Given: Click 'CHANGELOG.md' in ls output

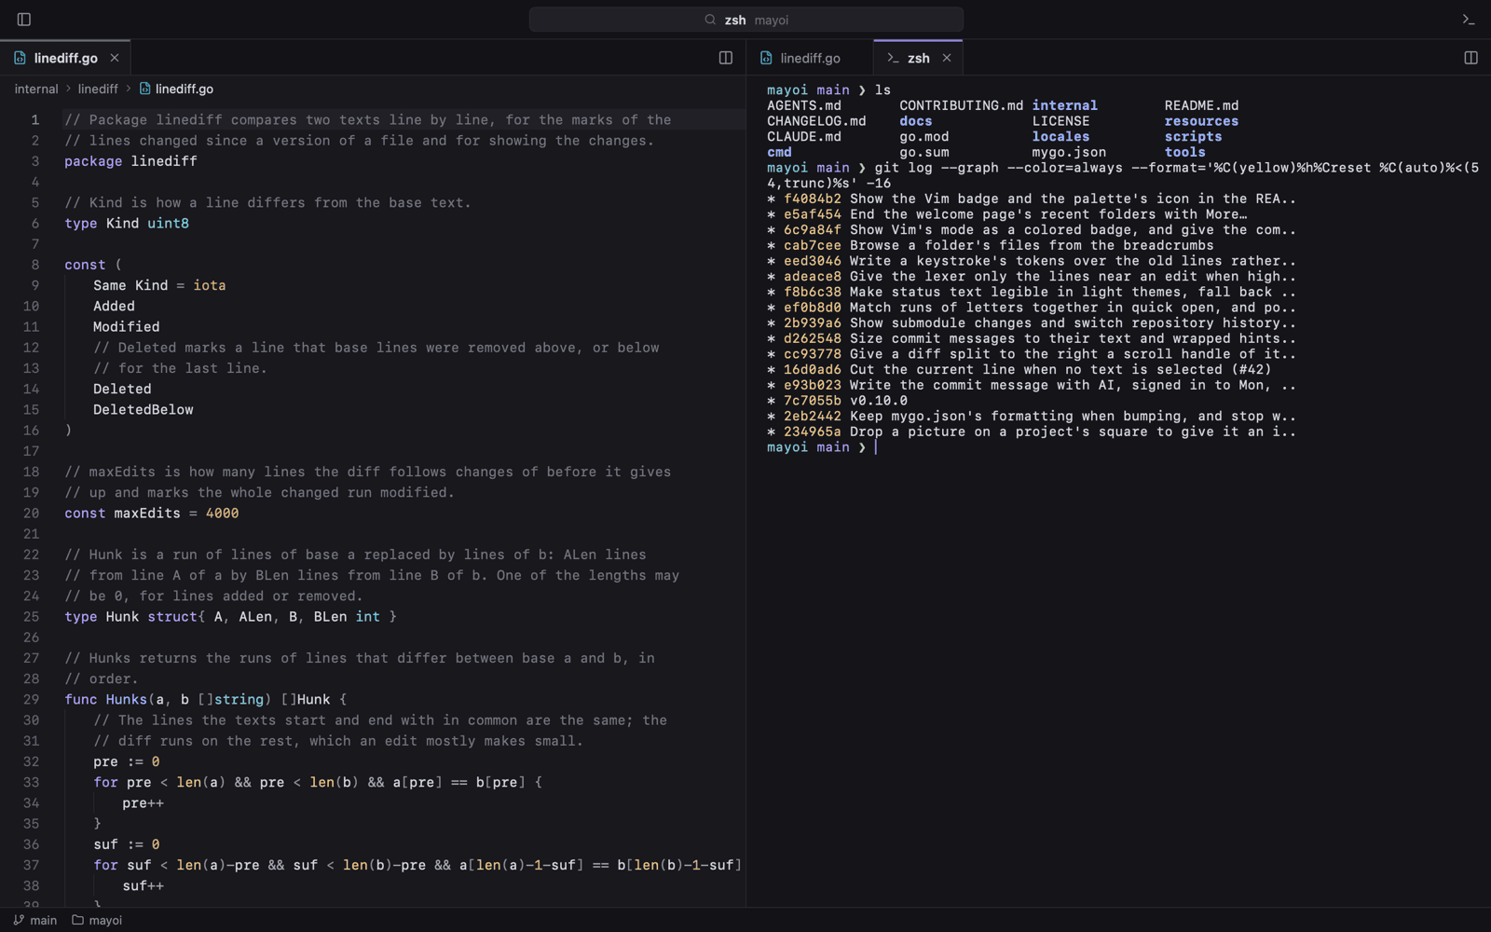Looking at the screenshot, I should (x=816, y=121).
